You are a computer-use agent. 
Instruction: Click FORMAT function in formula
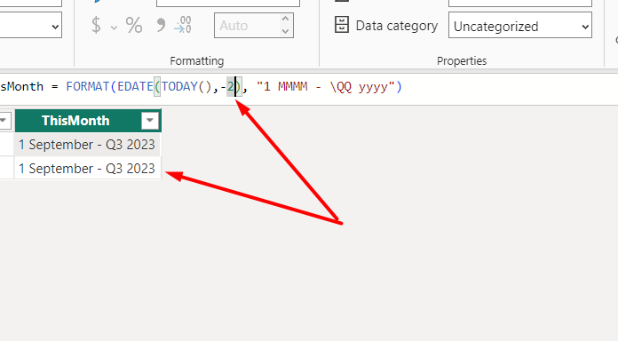coord(88,86)
